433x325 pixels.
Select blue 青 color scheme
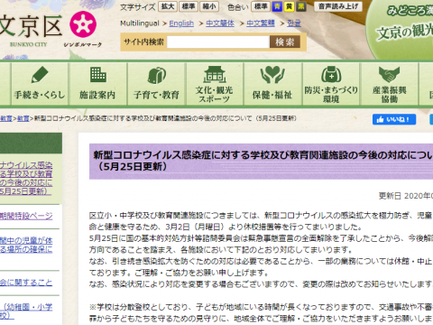pos(277,6)
